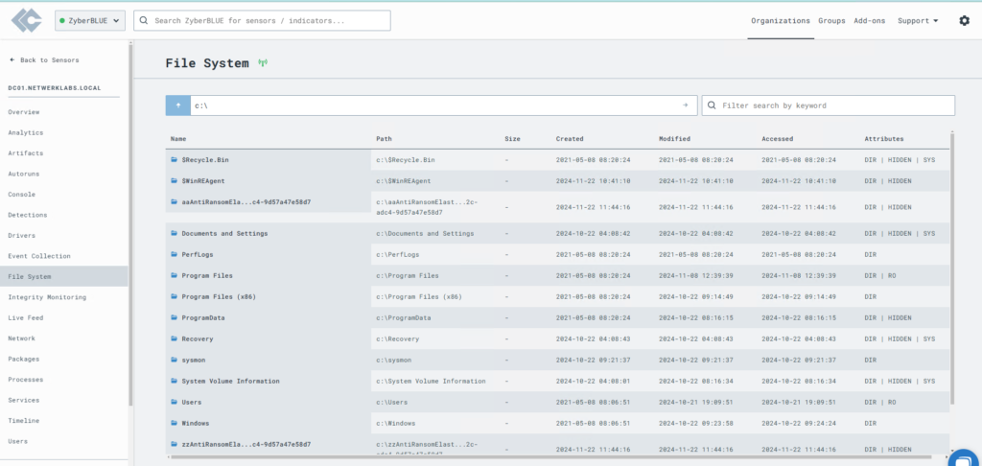Click the Windows folder icon

coord(175,423)
